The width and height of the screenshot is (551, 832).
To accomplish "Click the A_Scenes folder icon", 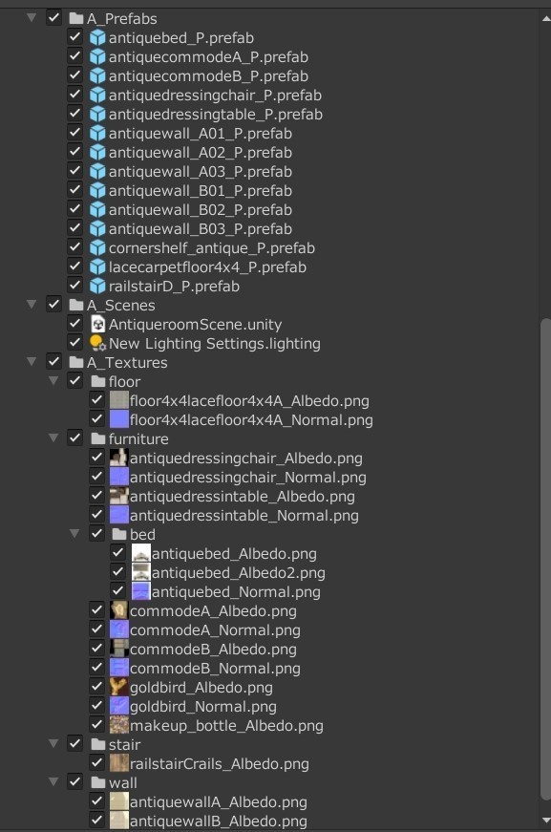I will coord(76,305).
